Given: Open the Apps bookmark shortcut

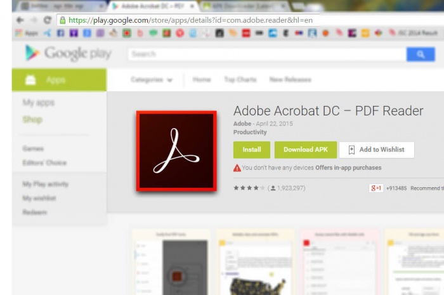Looking at the screenshot, I should click(27, 33).
